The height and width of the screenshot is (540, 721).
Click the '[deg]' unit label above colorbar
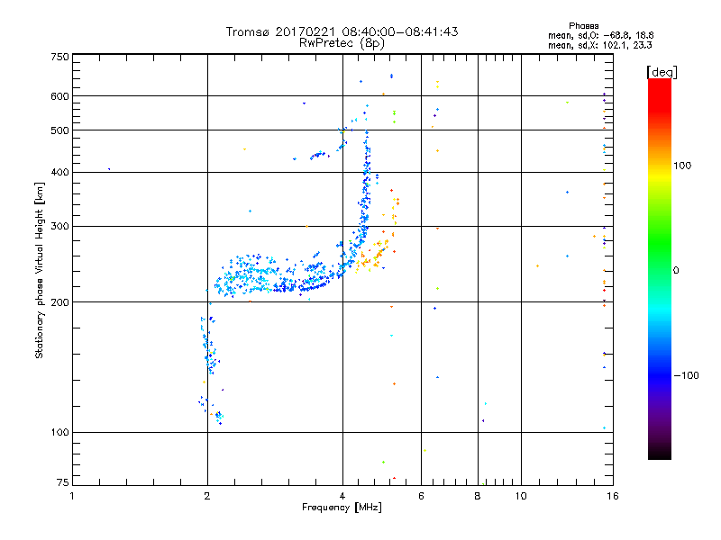point(662,72)
